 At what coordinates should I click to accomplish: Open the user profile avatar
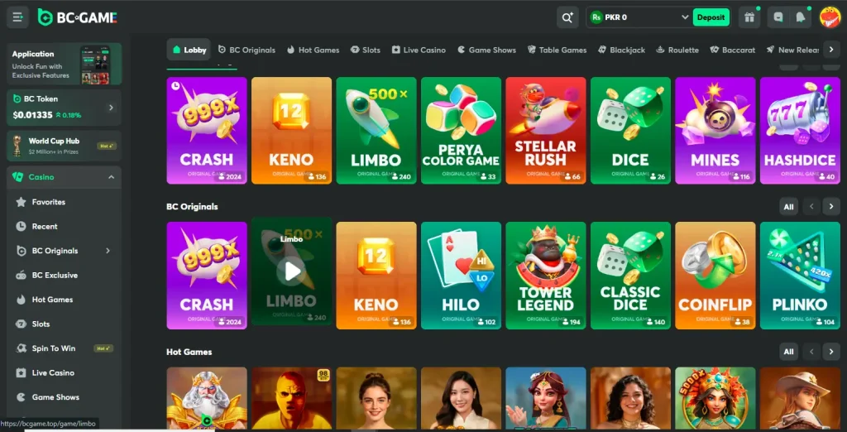click(x=829, y=17)
